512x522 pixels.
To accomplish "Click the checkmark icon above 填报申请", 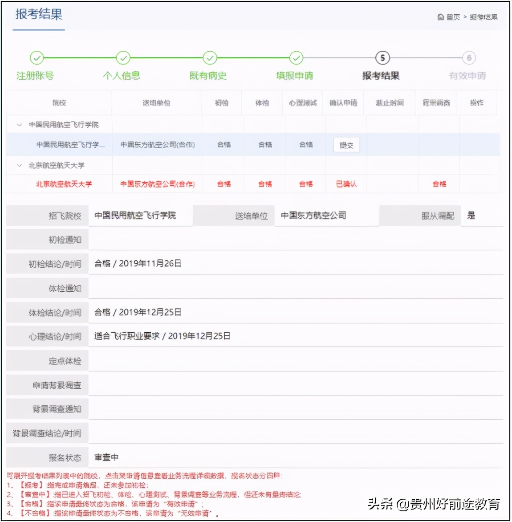I will coord(296,57).
